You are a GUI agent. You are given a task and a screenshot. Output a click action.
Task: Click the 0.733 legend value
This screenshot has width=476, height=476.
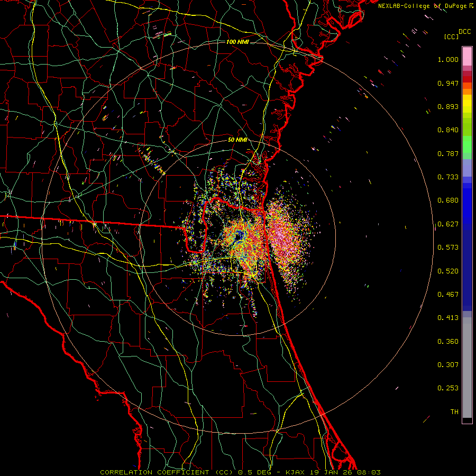click(x=448, y=177)
